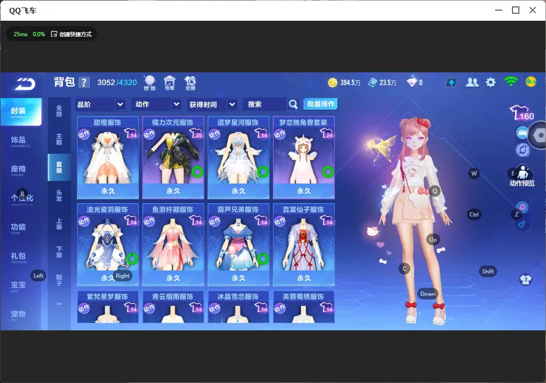Click the yellow round icon after Wi-Fi
546x383 pixels.
click(x=531, y=82)
